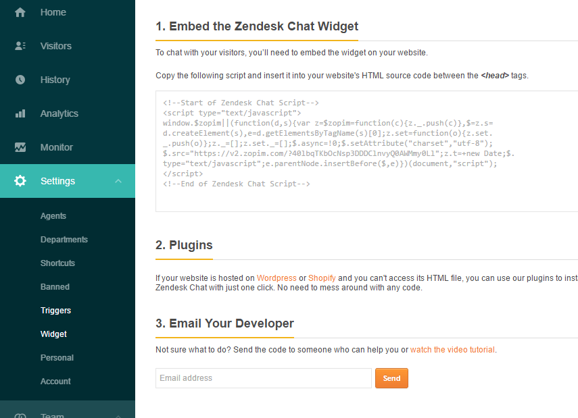Go to Departments in Settings

64,240
